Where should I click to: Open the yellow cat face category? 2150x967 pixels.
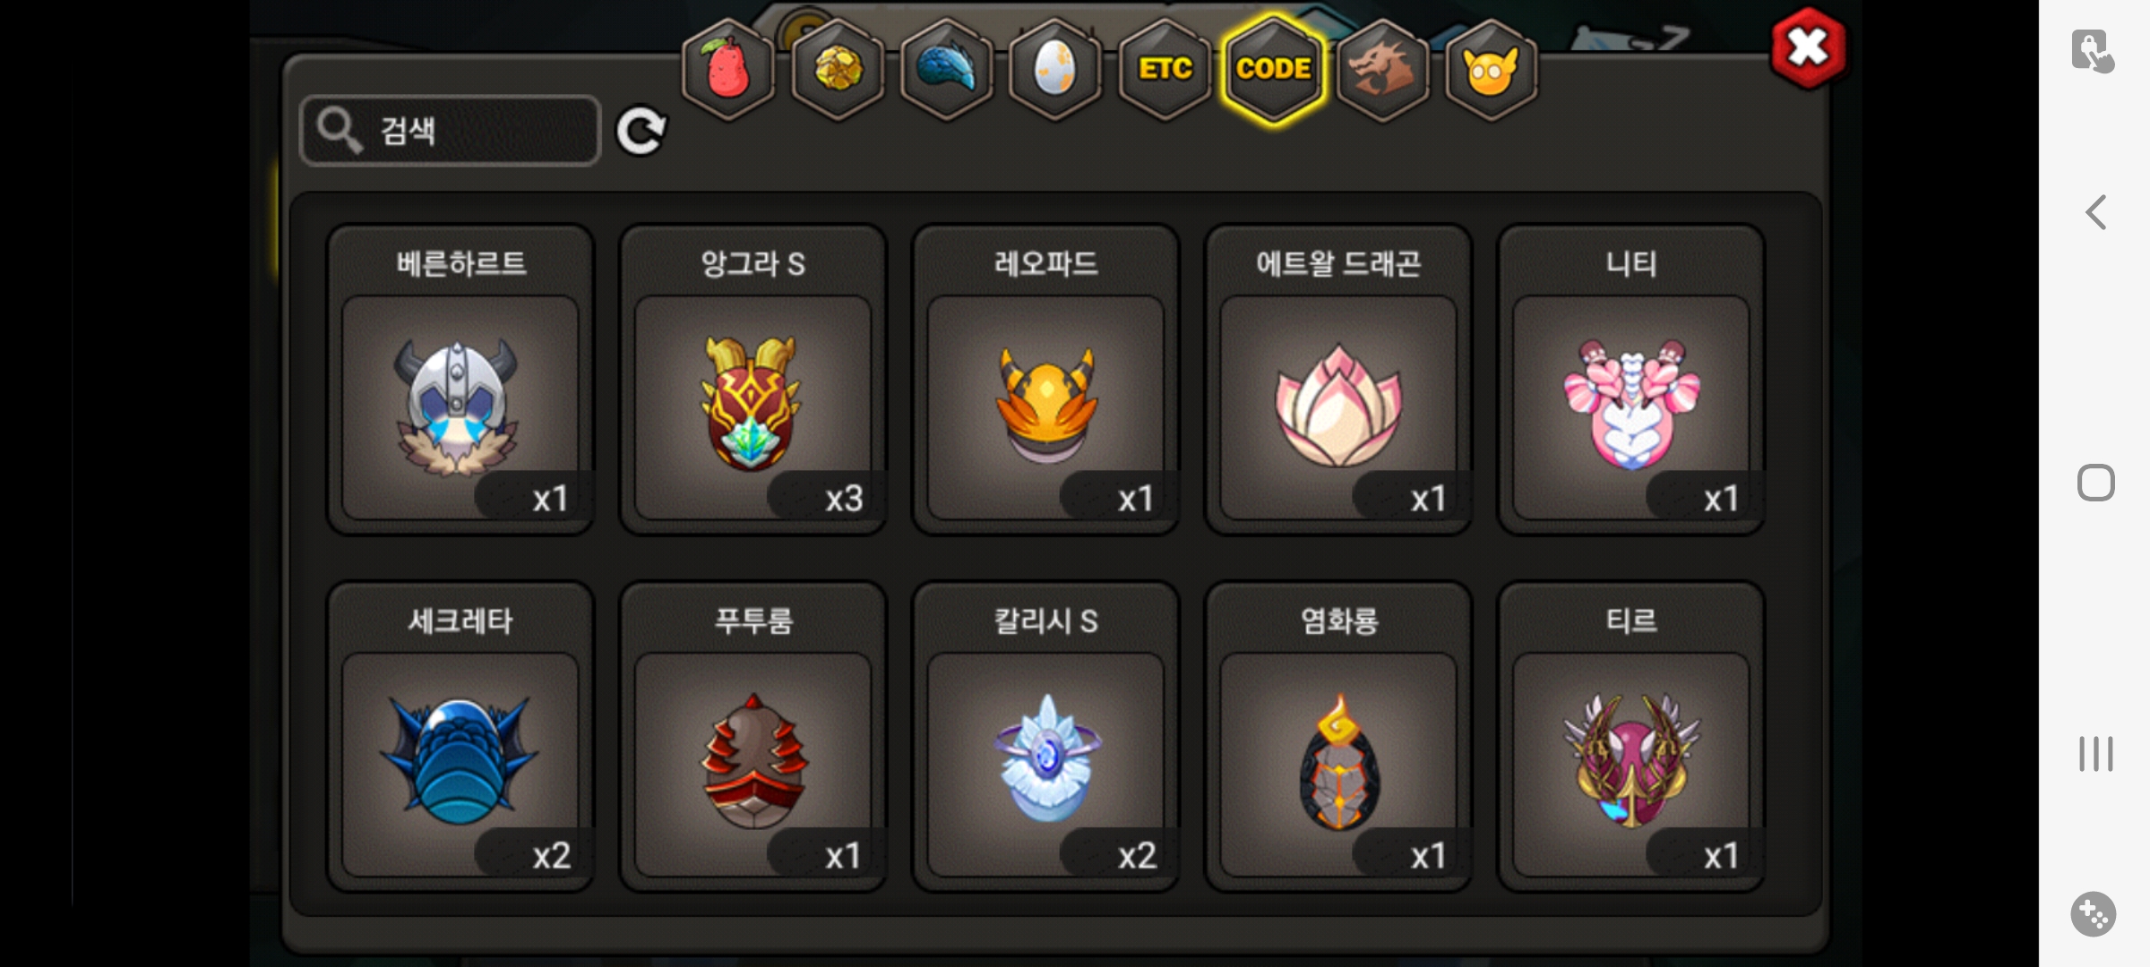point(1491,69)
